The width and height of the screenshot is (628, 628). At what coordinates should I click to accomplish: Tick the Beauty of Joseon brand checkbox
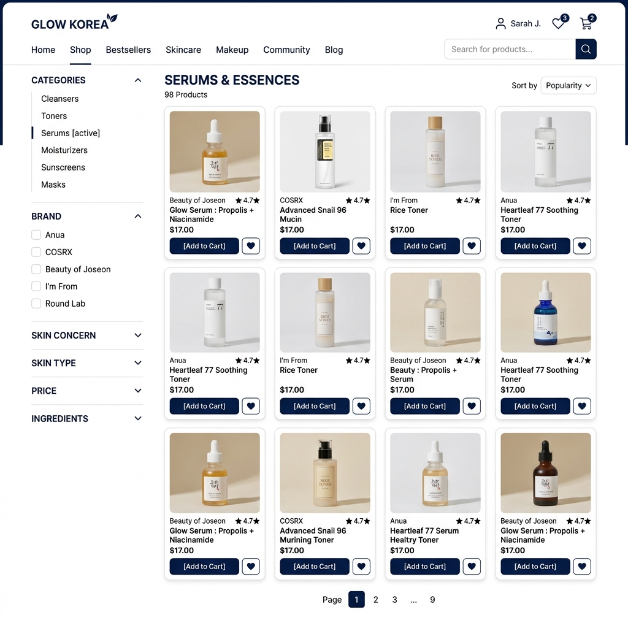click(36, 269)
